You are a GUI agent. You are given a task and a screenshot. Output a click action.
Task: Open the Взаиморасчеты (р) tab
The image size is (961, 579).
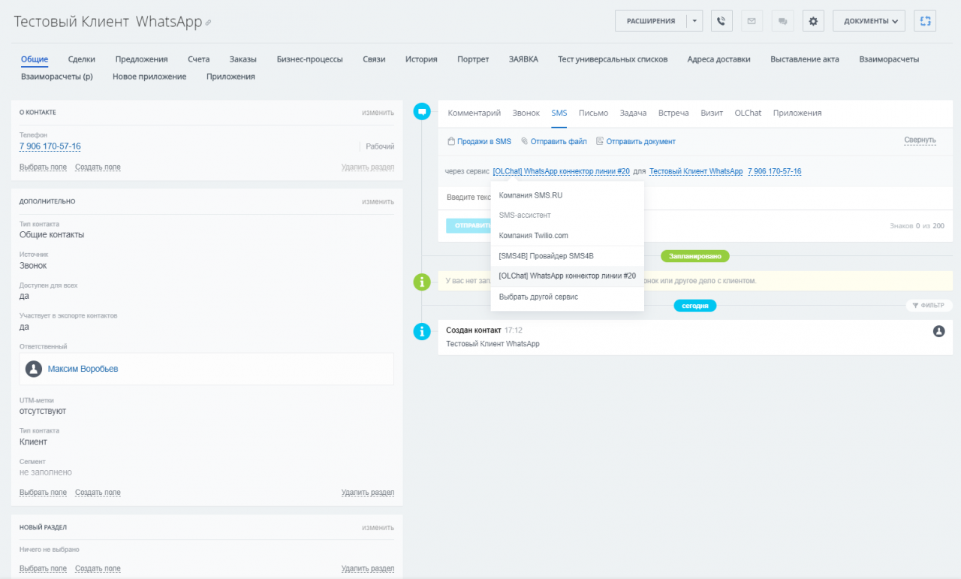pyautogui.click(x=56, y=76)
